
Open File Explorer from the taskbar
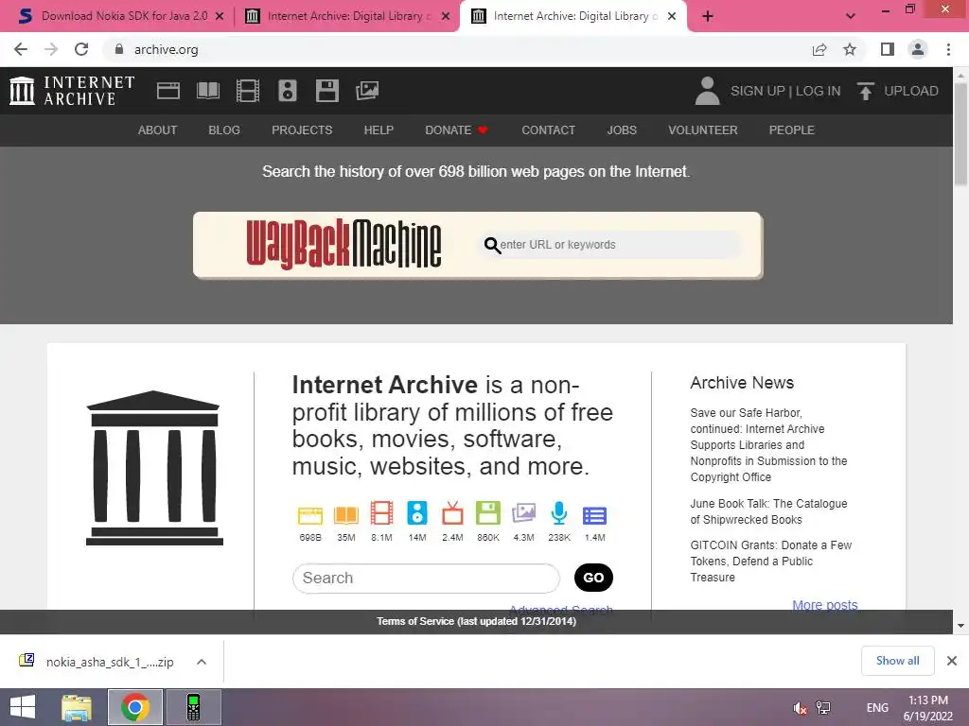[x=77, y=707]
